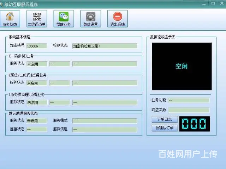
Task: Click the [服务员助理]点餐业务 group title
Action: pos(27,94)
